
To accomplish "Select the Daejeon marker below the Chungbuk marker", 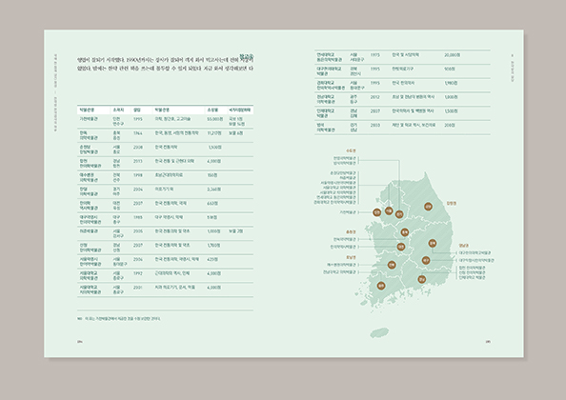I will pyautogui.click(x=401, y=247).
